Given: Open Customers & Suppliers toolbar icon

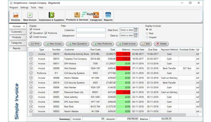Looking at the screenshot, I should (51, 17).
